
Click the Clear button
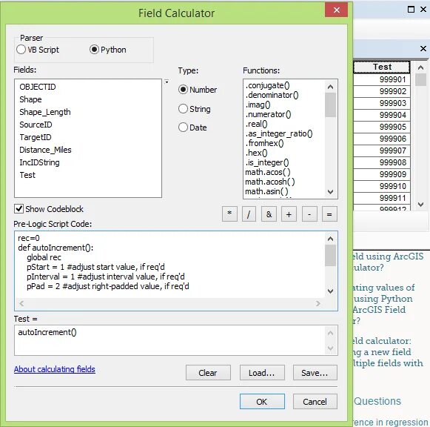click(208, 373)
